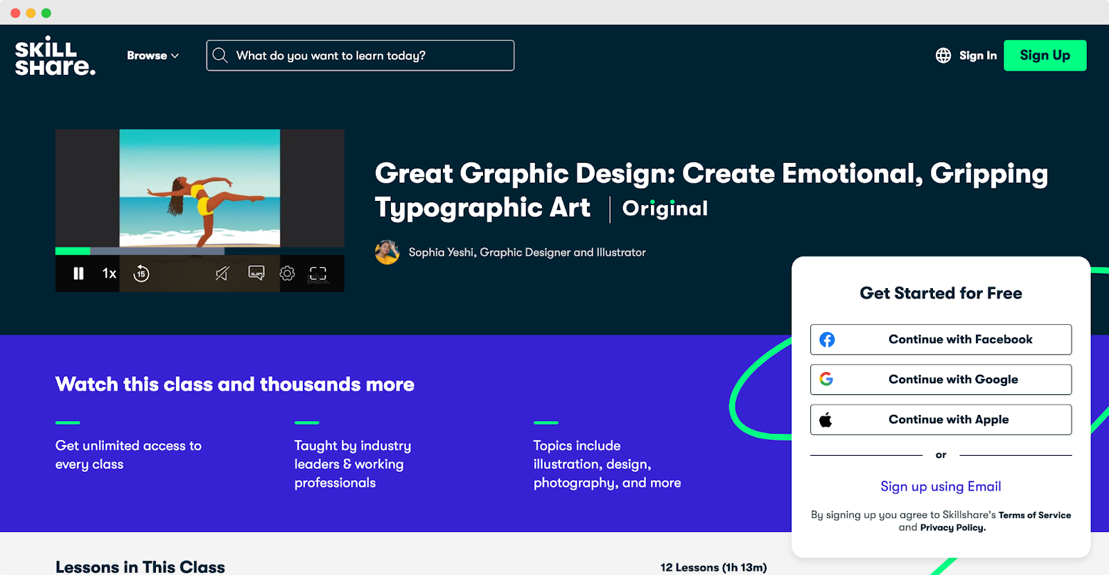Screen dimensions: 1109x575
Task: Click the macOS yellow minimize button
Action: pos(30,12)
